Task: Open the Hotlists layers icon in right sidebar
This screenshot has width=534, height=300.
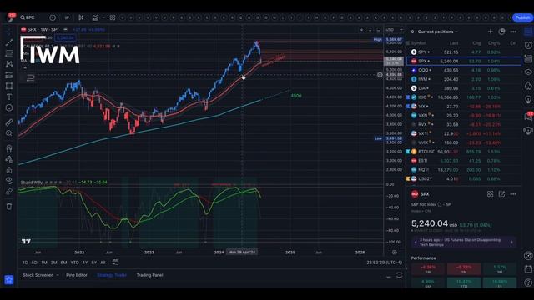Action: 528,72
